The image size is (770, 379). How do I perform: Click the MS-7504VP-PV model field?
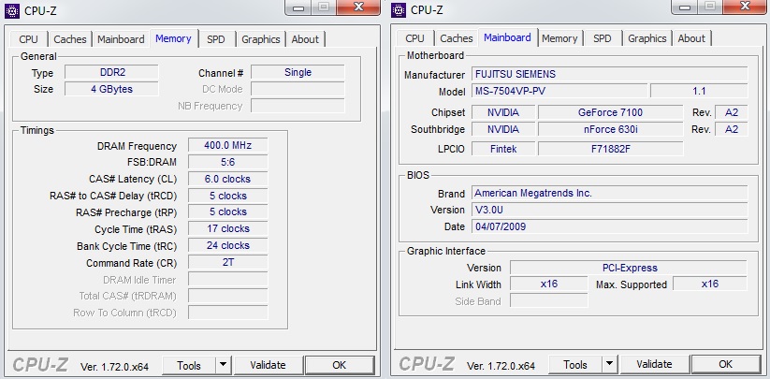559,92
